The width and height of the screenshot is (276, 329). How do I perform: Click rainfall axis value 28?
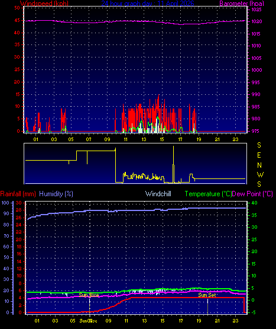pos(19,210)
